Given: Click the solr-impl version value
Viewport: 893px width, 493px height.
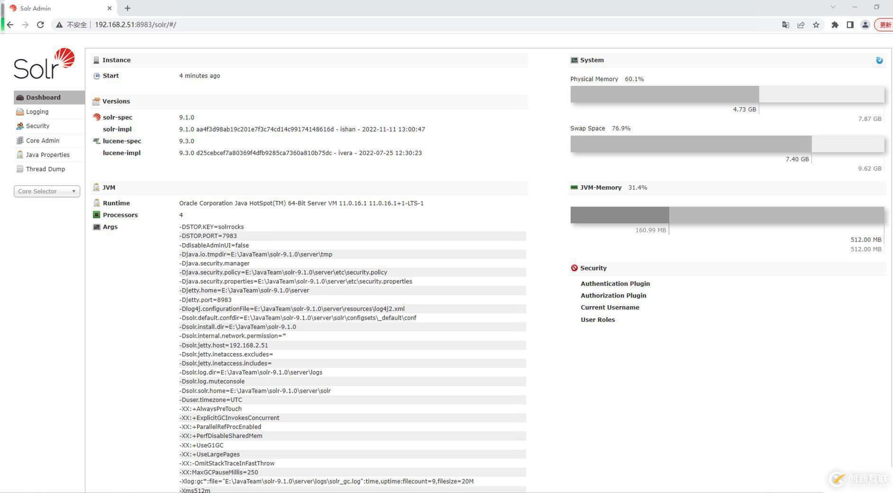Looking at the screenshot, I should coord(302,129).
